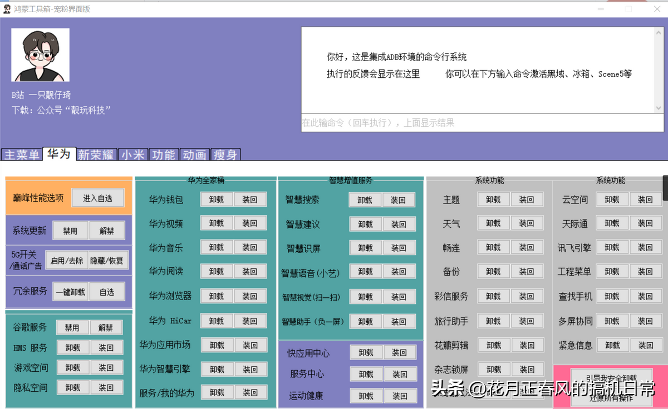668x409 pixels.
Task: Select the 功能 tab
Action: pos(164,154)
